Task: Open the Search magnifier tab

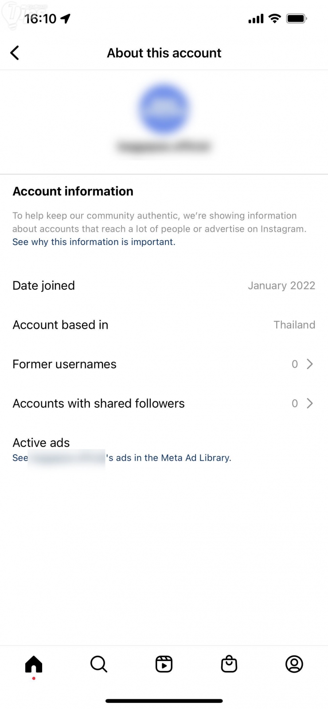Action: (98, 664)
